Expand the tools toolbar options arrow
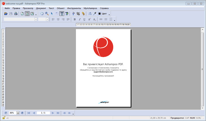 (109, 15)
